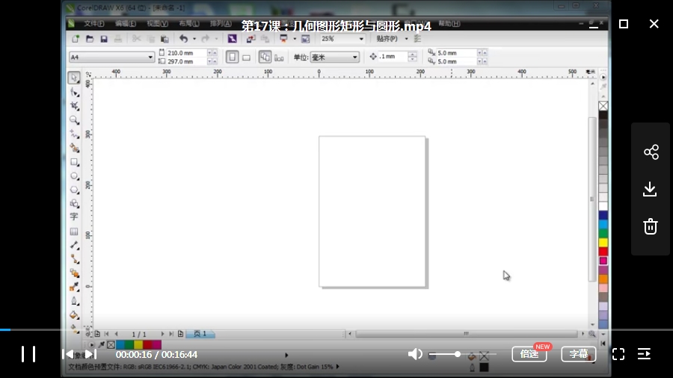
Task: Open the video playlist panel
Action: 644,354
